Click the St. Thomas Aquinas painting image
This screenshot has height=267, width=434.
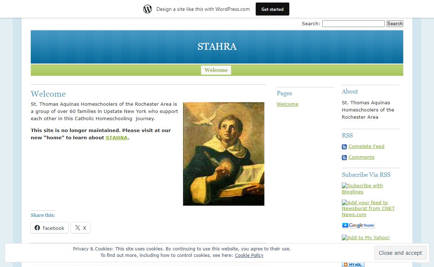[224, 154]
